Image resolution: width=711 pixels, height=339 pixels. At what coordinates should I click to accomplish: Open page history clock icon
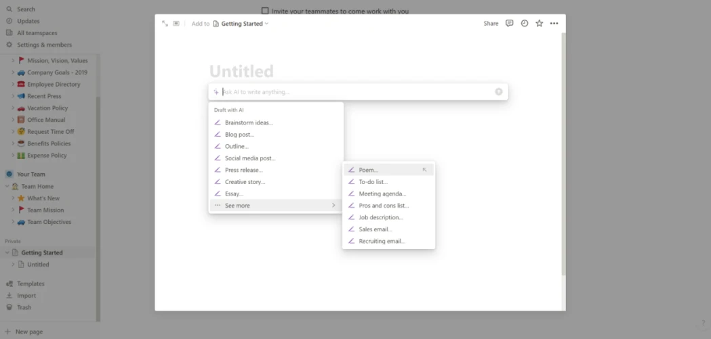(524, 24)
